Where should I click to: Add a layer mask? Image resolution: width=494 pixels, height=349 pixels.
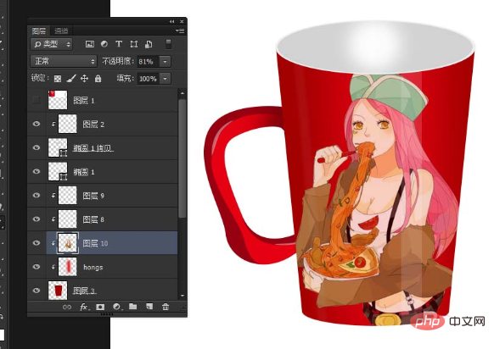[x=100, y=307]
